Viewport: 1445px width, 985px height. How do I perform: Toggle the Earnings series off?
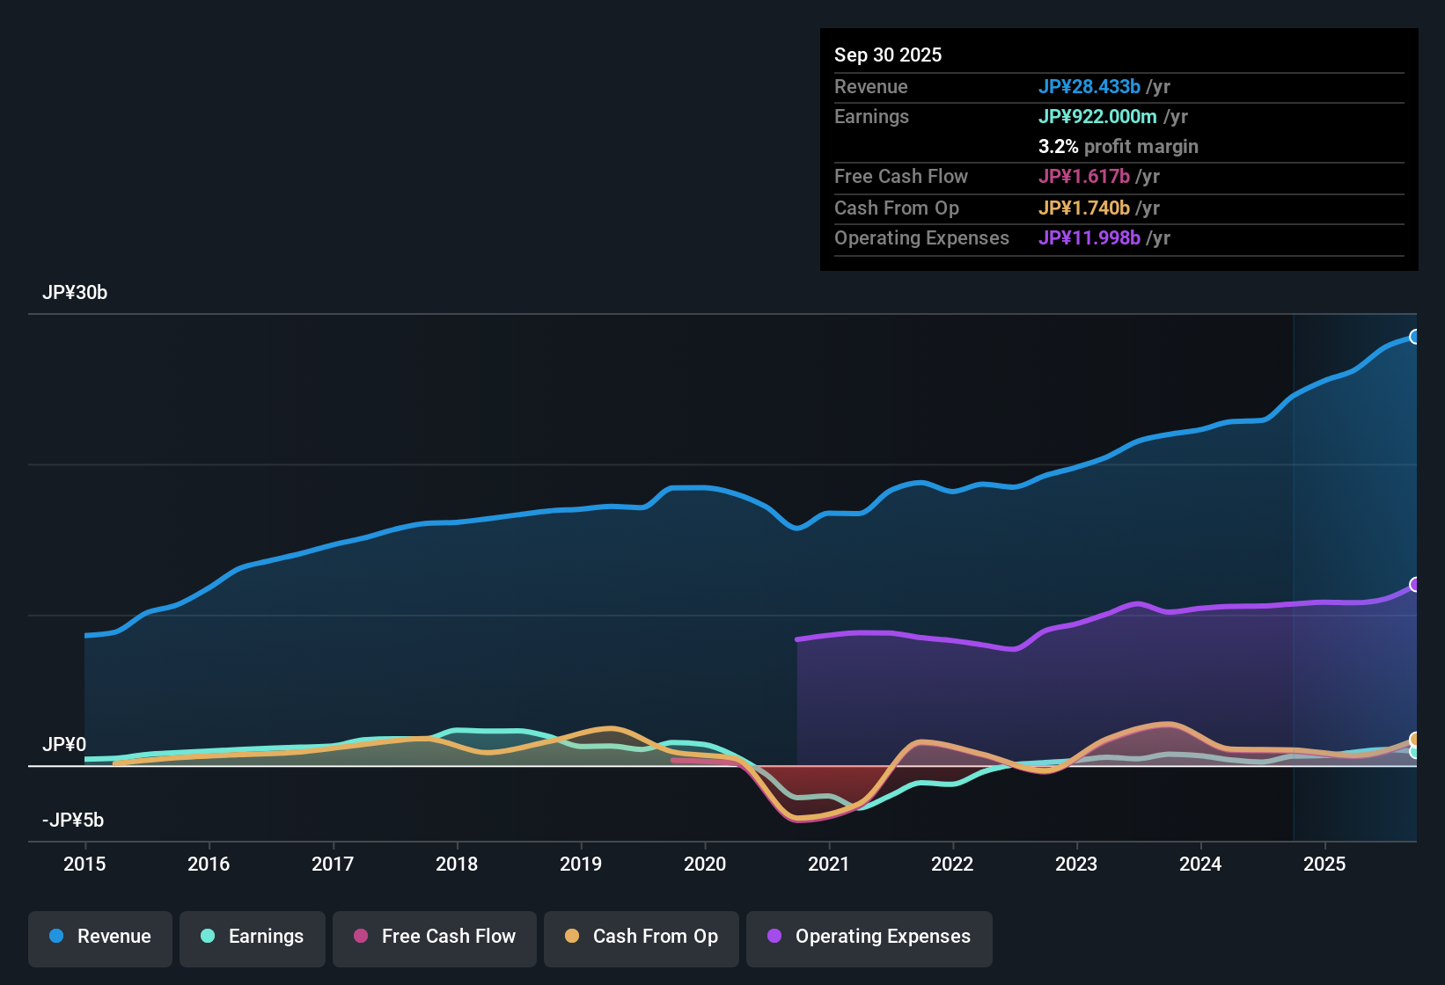252,937
